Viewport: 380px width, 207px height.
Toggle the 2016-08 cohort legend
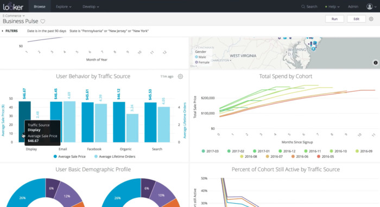click(249, 157)
